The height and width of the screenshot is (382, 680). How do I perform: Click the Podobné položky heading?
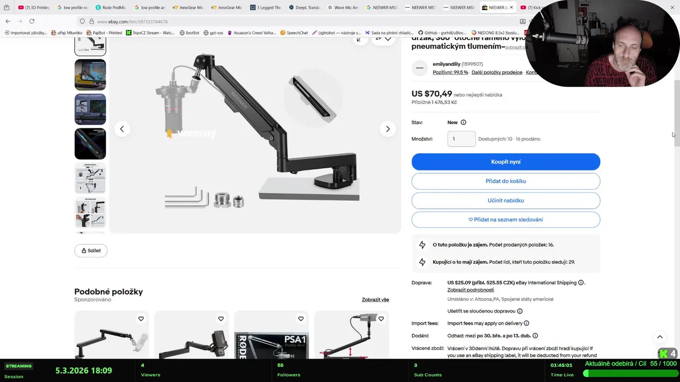[x=108, y=292]
